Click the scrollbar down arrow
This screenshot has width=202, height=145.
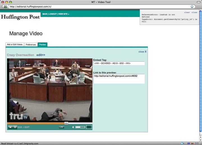201,140
